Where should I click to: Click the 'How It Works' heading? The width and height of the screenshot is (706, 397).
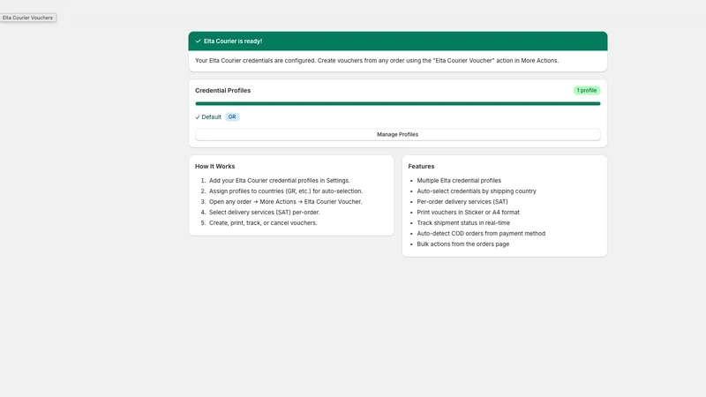[x=214, y=167]
